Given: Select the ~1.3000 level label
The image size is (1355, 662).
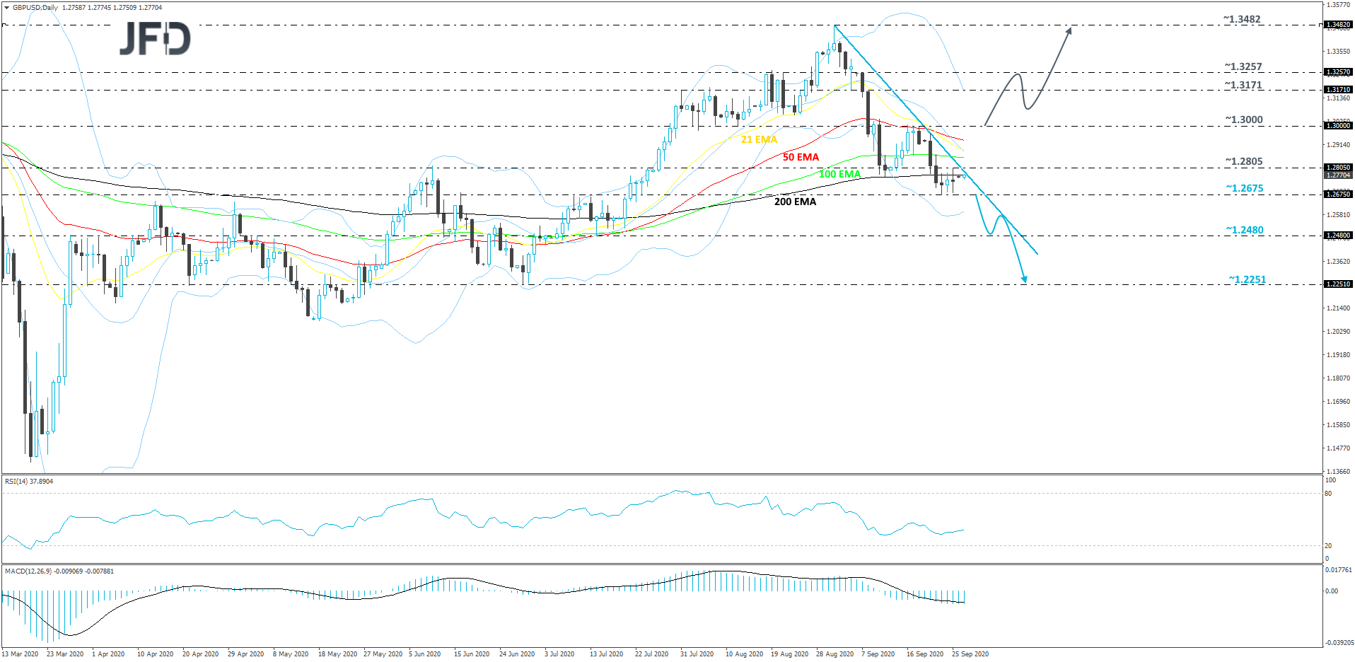Looking at the screenshot, I should pos(1244,120).
